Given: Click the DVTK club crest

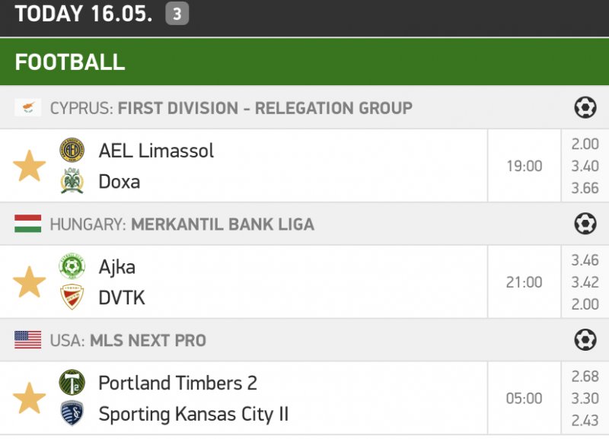Looking at the screenshot, I should [72, 297].
